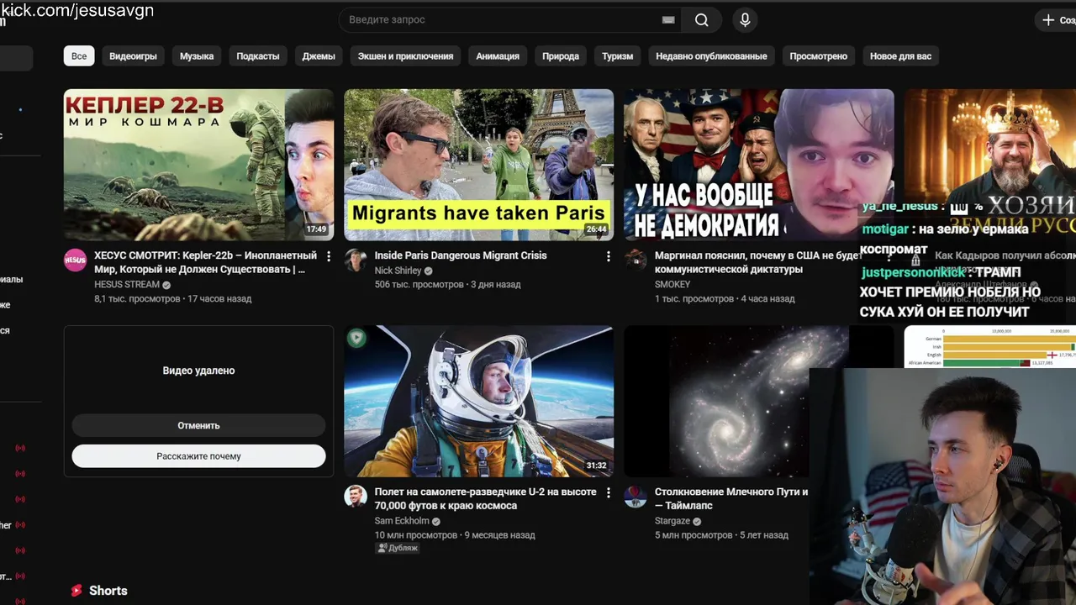Select the 'Видеоигры' filter chip

[x=133, y=56]
